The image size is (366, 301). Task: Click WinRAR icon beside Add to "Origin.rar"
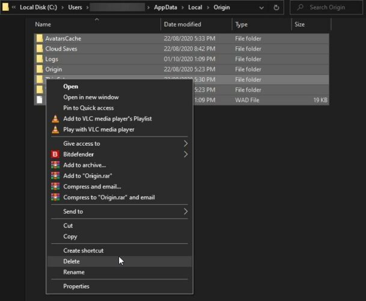point(55,176)
